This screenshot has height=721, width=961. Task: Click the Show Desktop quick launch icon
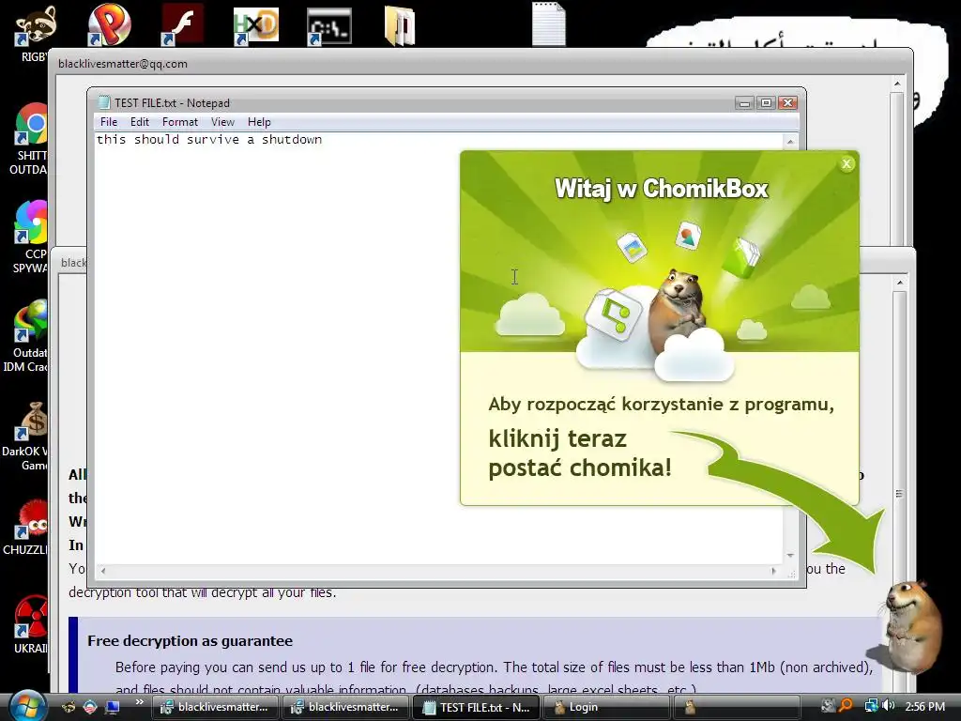pyautogui.click(x=113, y=707)
